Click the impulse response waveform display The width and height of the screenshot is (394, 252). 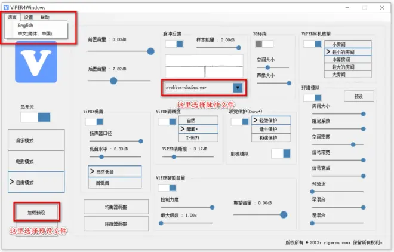pyautogui.click(x=204, y=66)
